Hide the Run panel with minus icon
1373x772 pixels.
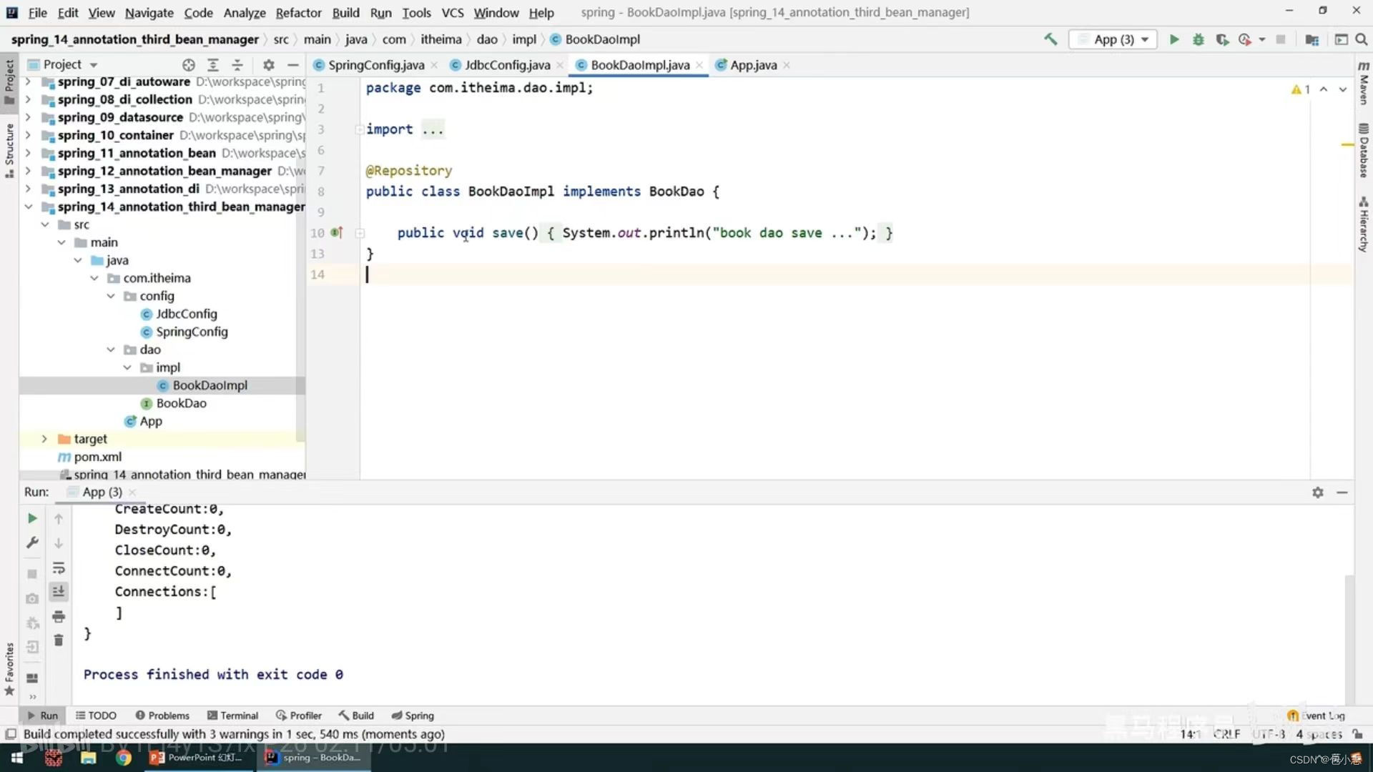tap(1342, 493)
